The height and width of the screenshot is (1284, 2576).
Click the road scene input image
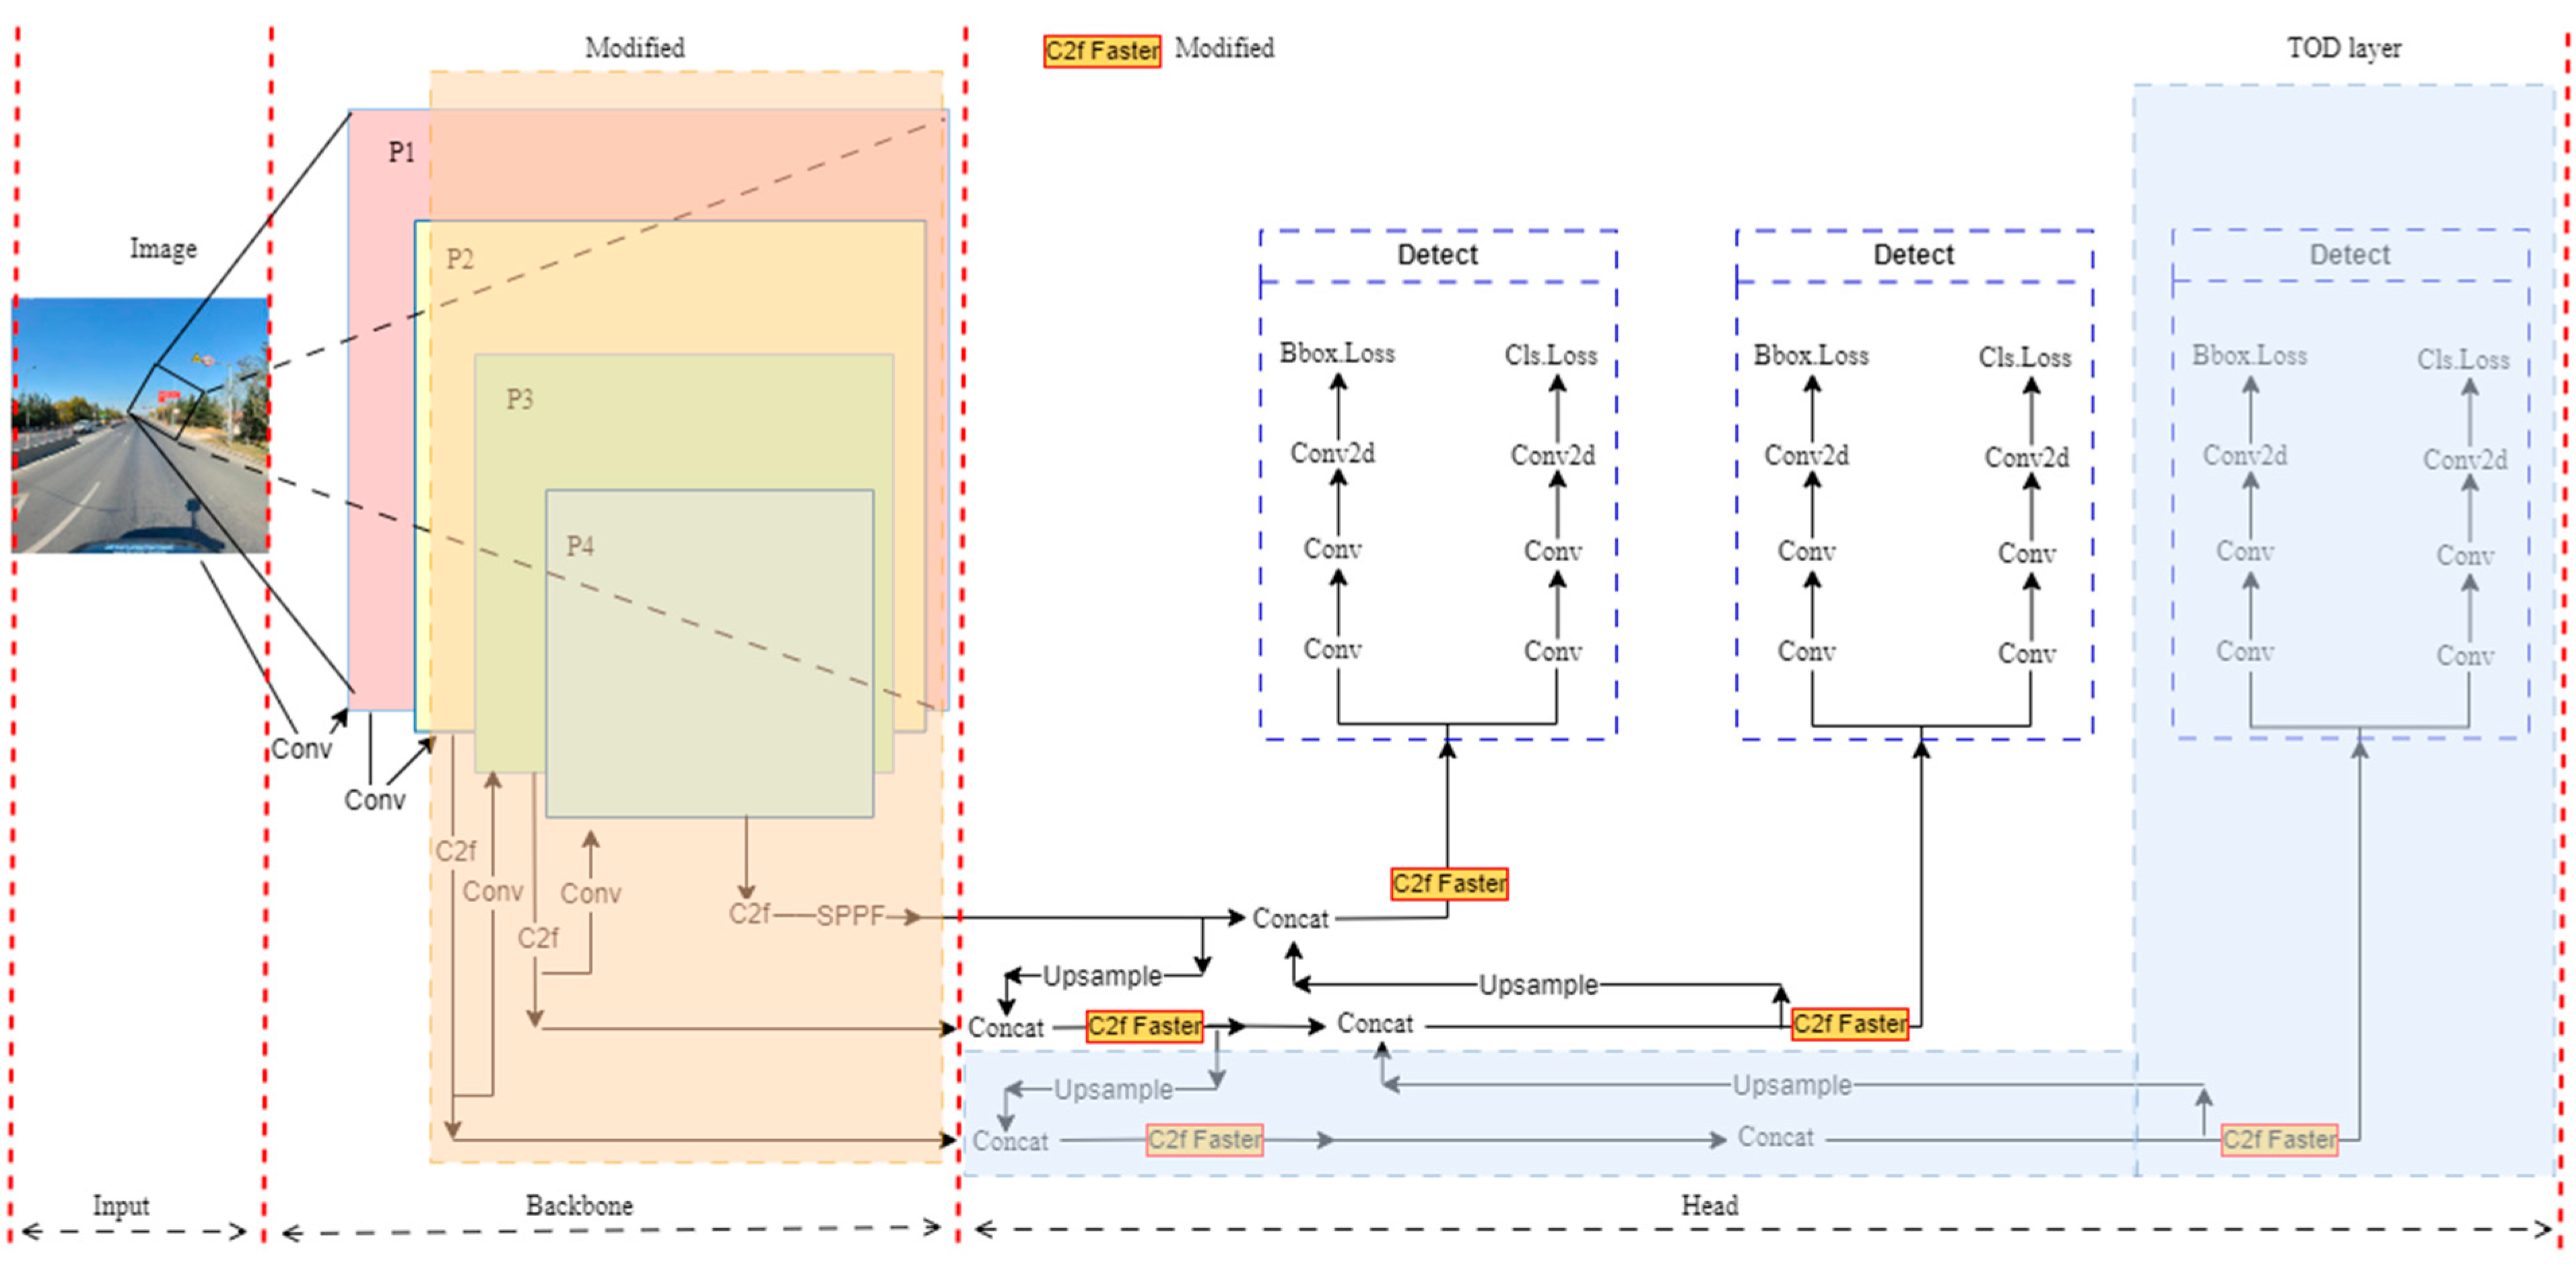140,425
